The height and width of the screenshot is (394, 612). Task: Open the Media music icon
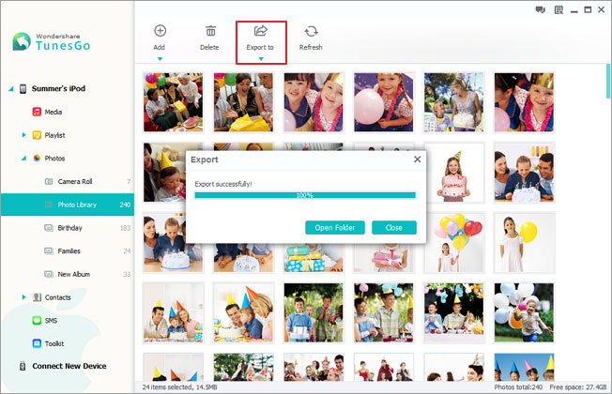pos(37,112)
